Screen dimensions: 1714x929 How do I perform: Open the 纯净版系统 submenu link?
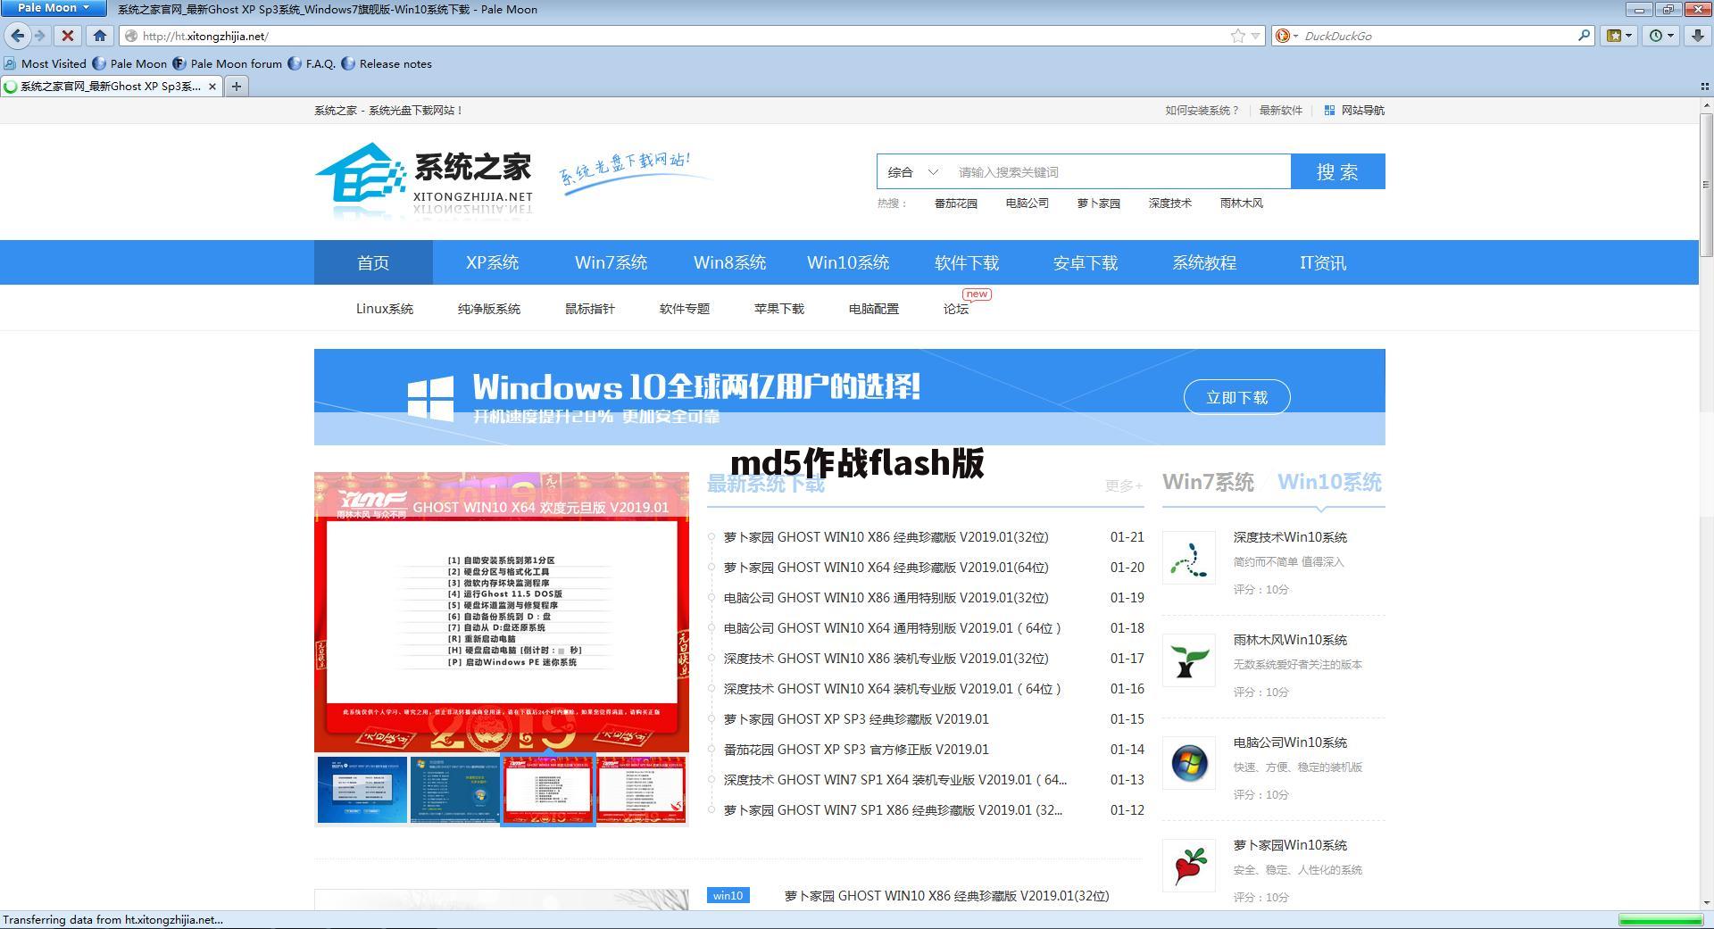pyautogui.click(x=489, y=309)
